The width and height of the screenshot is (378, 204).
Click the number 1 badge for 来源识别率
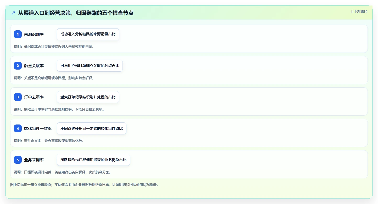coord(18,34)
